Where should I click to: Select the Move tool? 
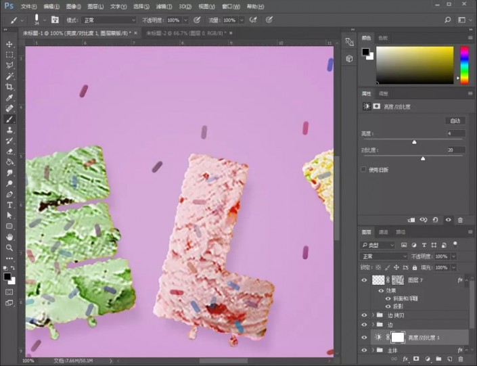tap(9, 44)
